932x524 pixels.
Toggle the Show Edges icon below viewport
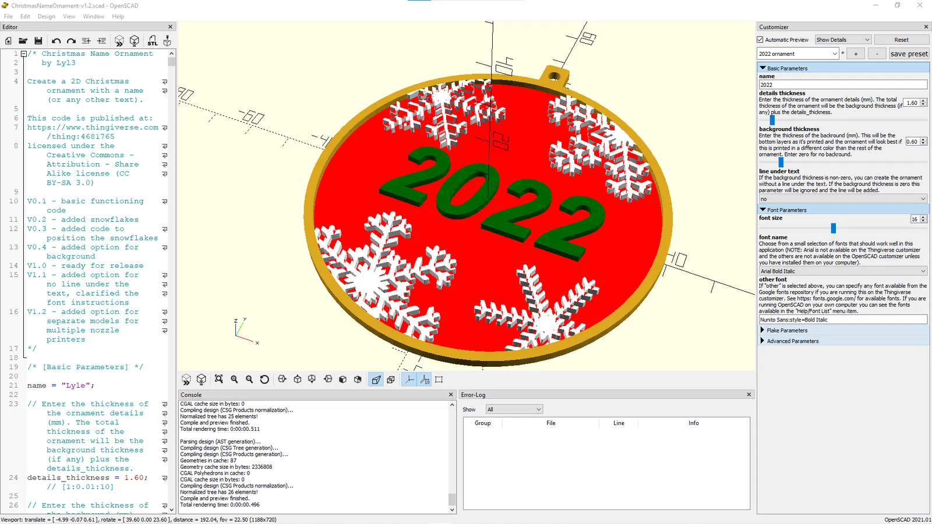[x=439, y=379]
